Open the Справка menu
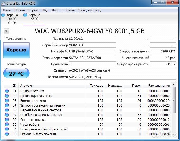This screenshot has width=180, height=141. pos(69,10)
